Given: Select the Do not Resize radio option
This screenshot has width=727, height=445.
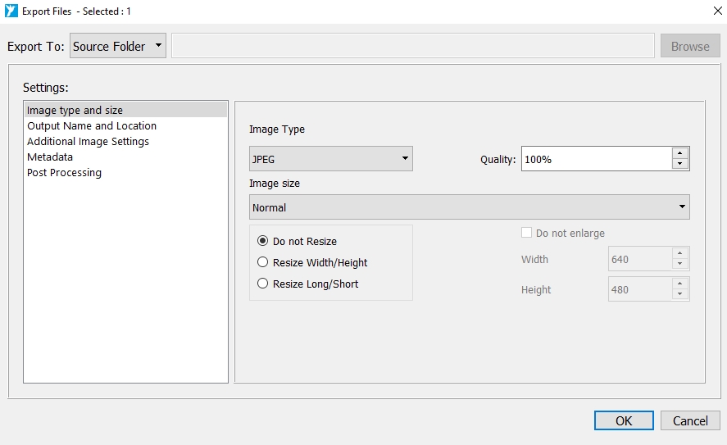Looking at the screenshot, I should coord(263,241).
